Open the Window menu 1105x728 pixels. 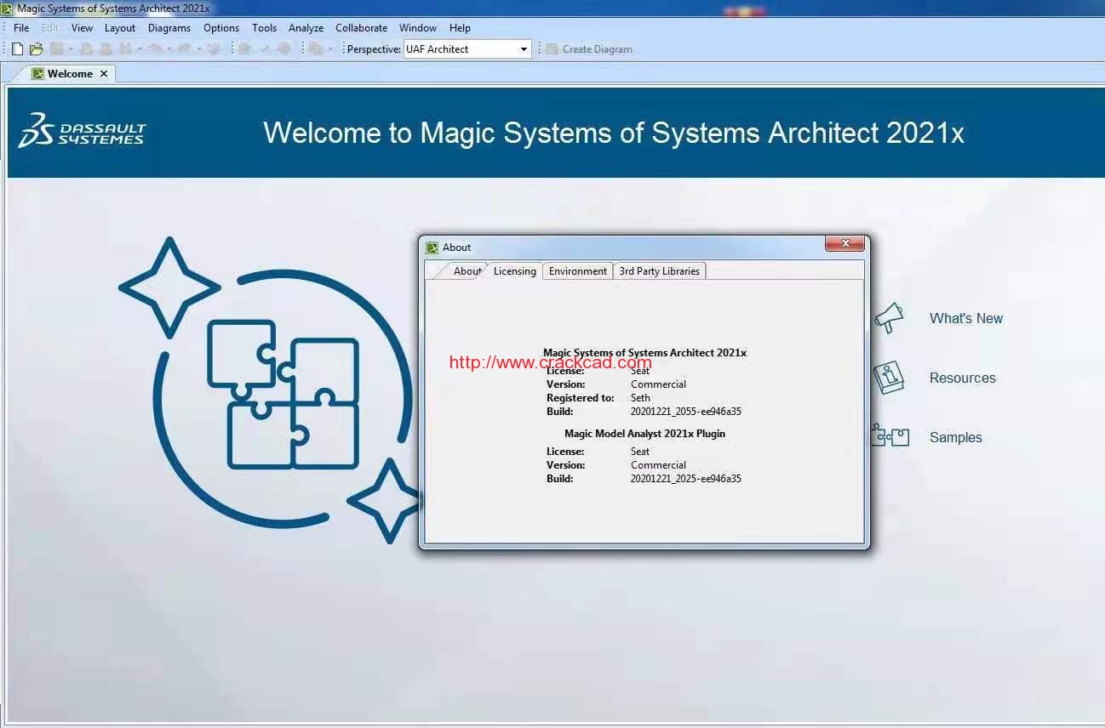point(418,28)
